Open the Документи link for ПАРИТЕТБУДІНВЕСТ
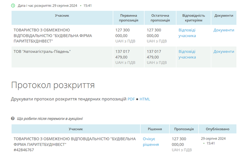This screenshot has width=250, height=158. pos(223,30)
